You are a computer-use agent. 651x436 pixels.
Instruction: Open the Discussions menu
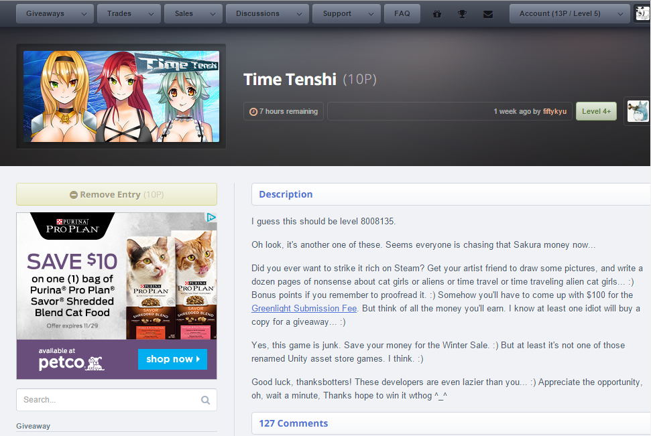[x=267, y=13]
